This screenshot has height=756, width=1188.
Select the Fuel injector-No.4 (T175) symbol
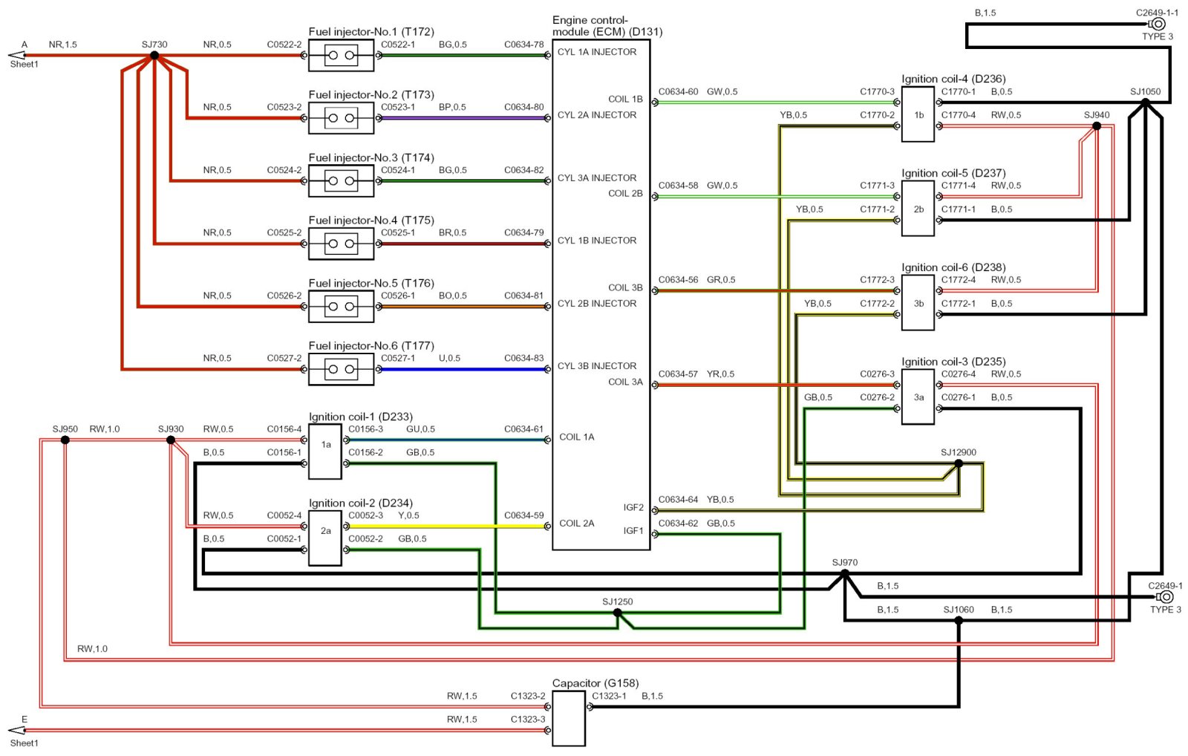tap(341, 244)
